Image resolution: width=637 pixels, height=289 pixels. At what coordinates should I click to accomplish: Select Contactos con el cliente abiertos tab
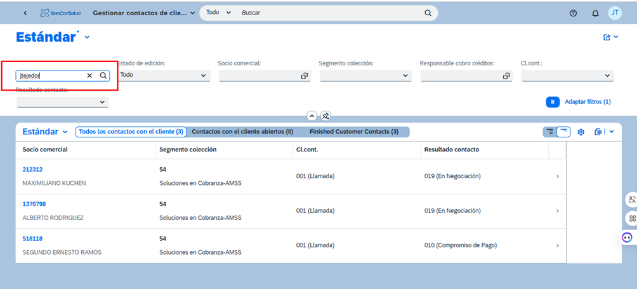tap(242, 132)
